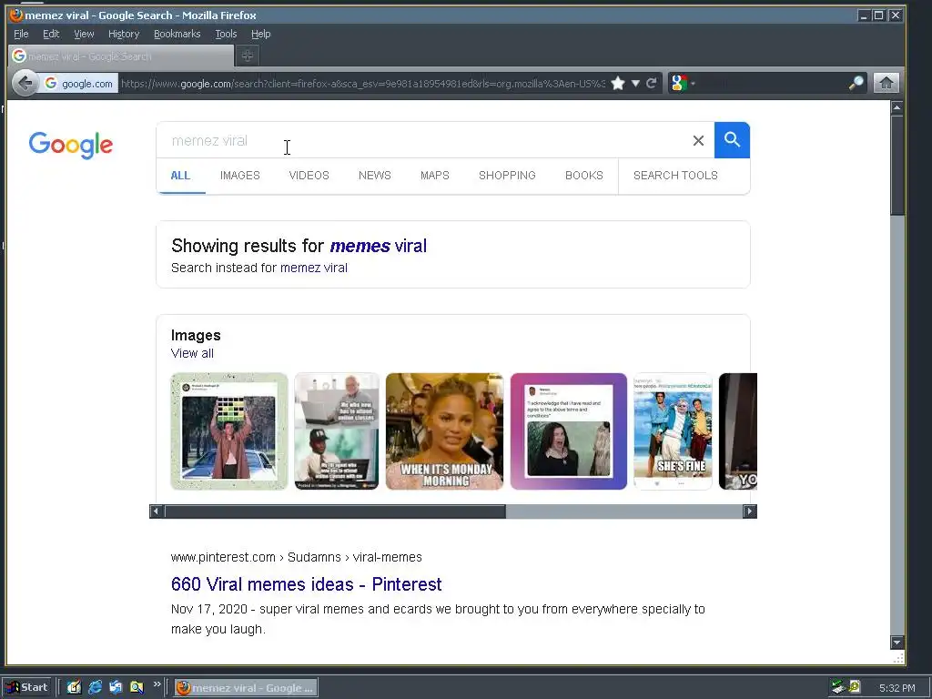Open the View menu
932x699 pixels.
pos(84,34)
